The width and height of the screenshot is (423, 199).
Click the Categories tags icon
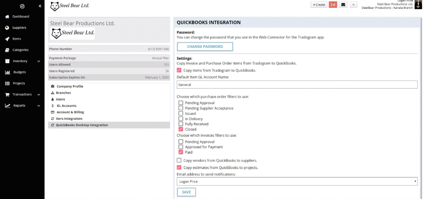[x=7, y=50]
